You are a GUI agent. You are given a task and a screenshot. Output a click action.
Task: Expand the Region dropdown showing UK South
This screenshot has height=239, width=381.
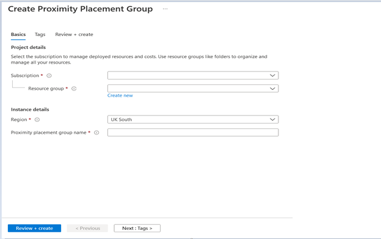tap(193, 119)
